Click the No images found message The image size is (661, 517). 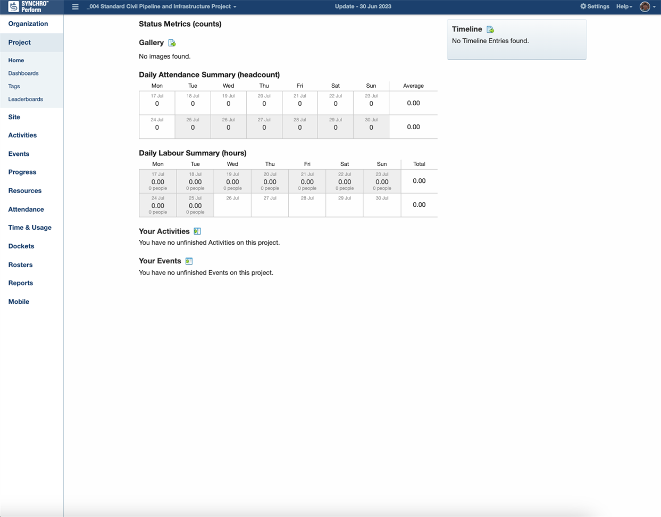click(x=165, y=56)
